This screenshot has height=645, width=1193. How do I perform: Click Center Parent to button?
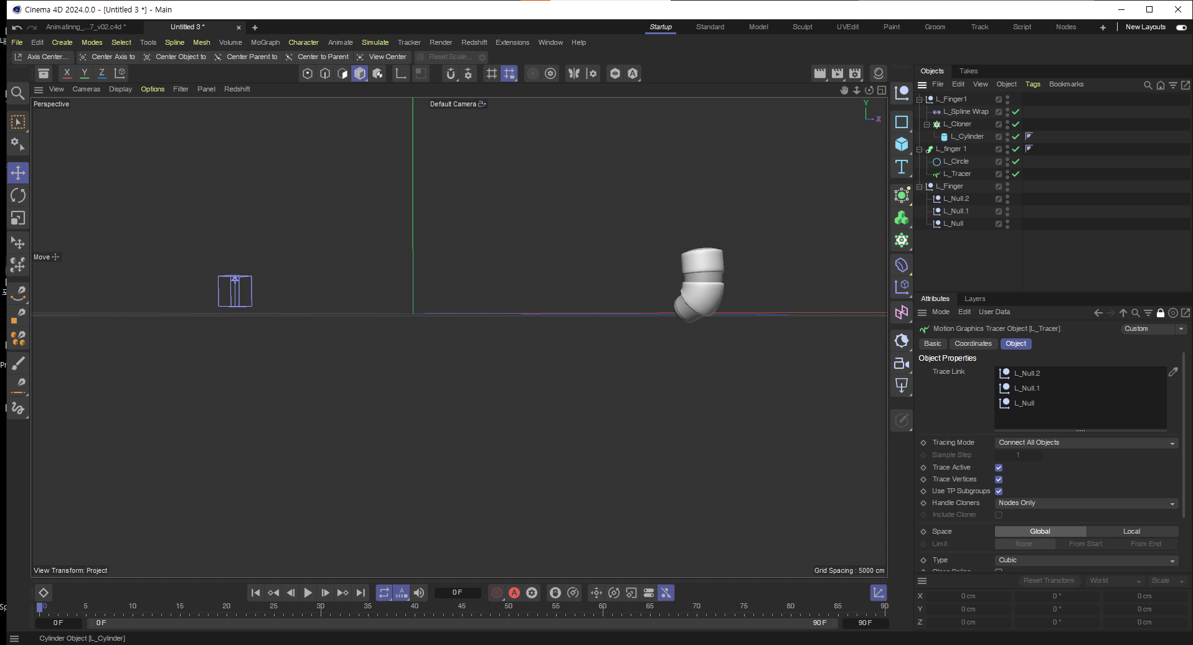point(246,57)
